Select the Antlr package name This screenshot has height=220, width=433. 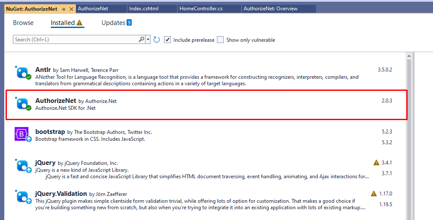[43, 70]
